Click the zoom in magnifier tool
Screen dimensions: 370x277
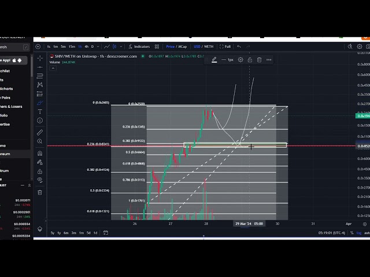(40, 141)
